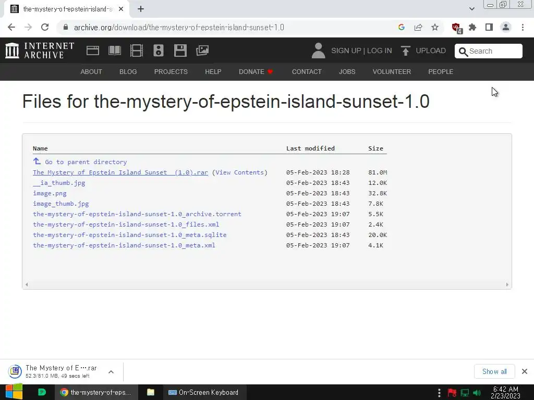Open the Internet Archive home logo
This screenshot has height=400, width=534.
[40, 51]
